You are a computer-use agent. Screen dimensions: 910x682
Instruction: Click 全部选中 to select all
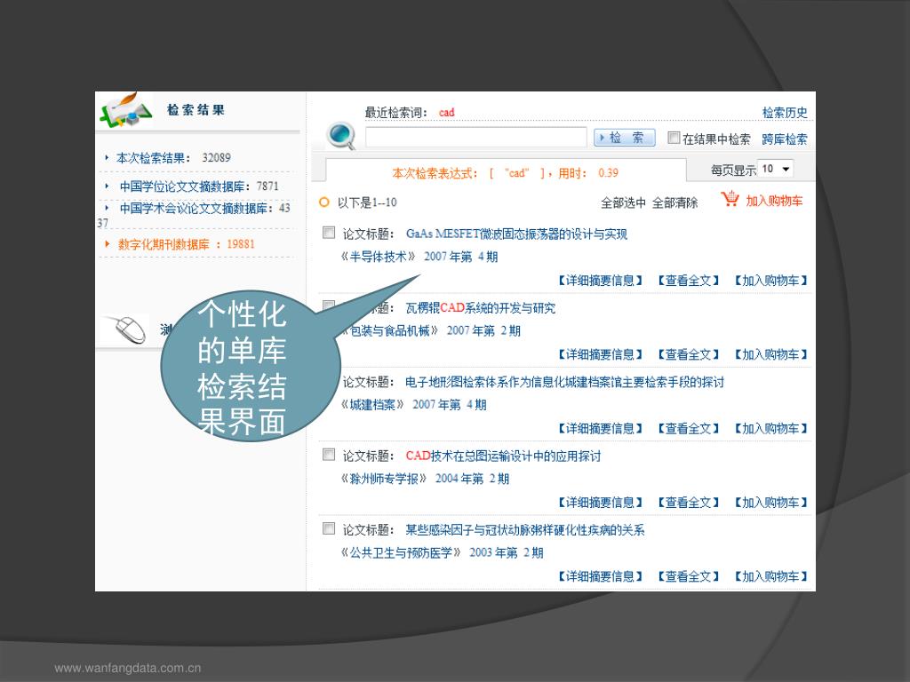[x=623, y=203]
